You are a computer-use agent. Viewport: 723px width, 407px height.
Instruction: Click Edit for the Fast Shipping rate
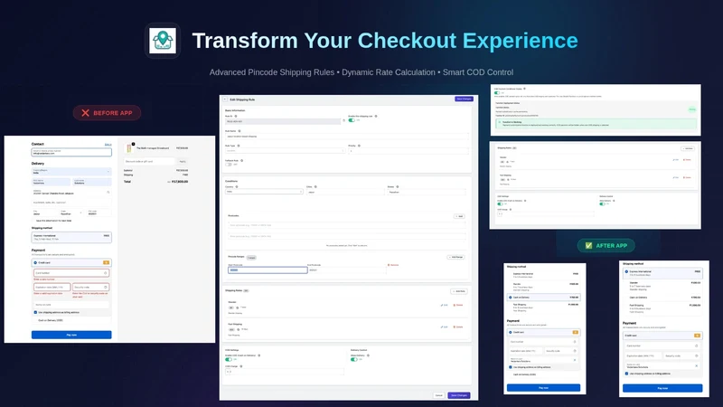[x=444, y=327]
